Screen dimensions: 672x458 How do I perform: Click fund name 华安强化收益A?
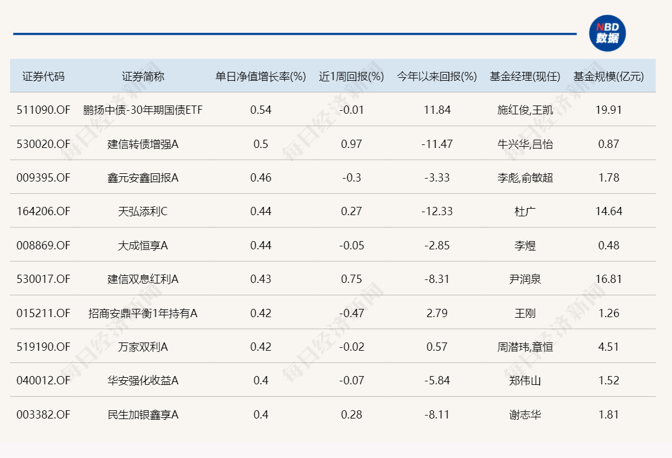(x=143, y=380)
